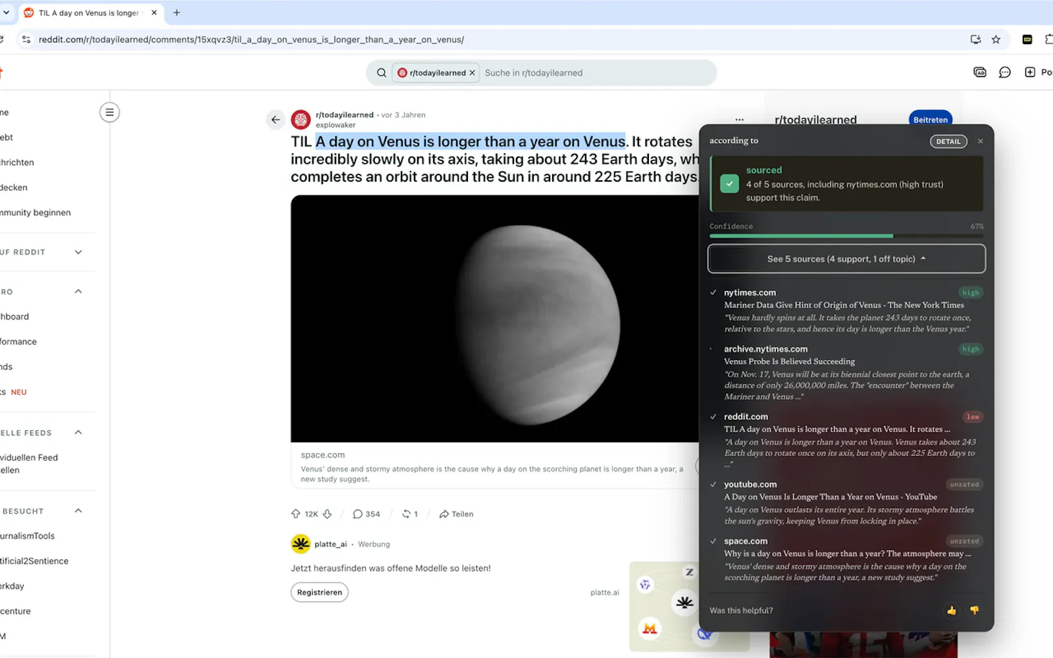The width and height of the screenshot is (1053, 658).
Task: Open the platte_ai advertiser avatar
Action: click(x=301, y=544)
